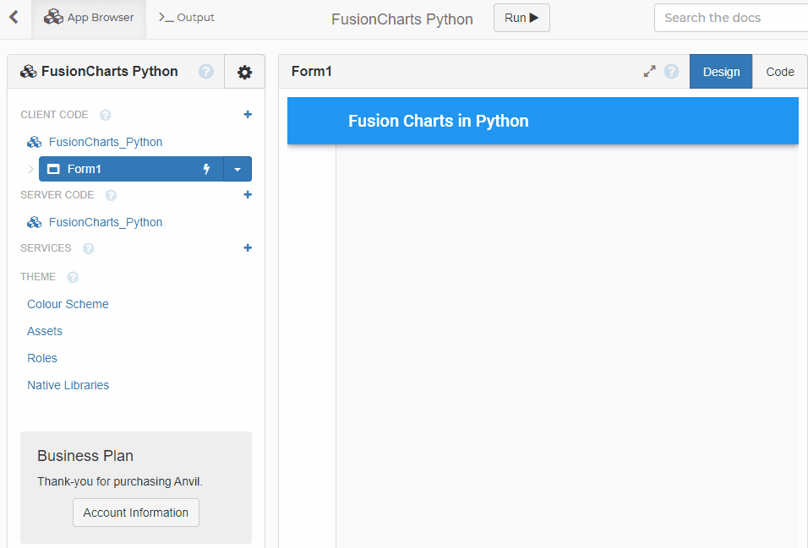The image size is (808, 548).
Task: Expand the Form1 editor to fullscreen
Action: pyautogui.click(x=650, y=71)
